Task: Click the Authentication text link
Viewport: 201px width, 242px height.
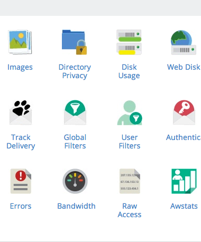Action: coord(184,137)
